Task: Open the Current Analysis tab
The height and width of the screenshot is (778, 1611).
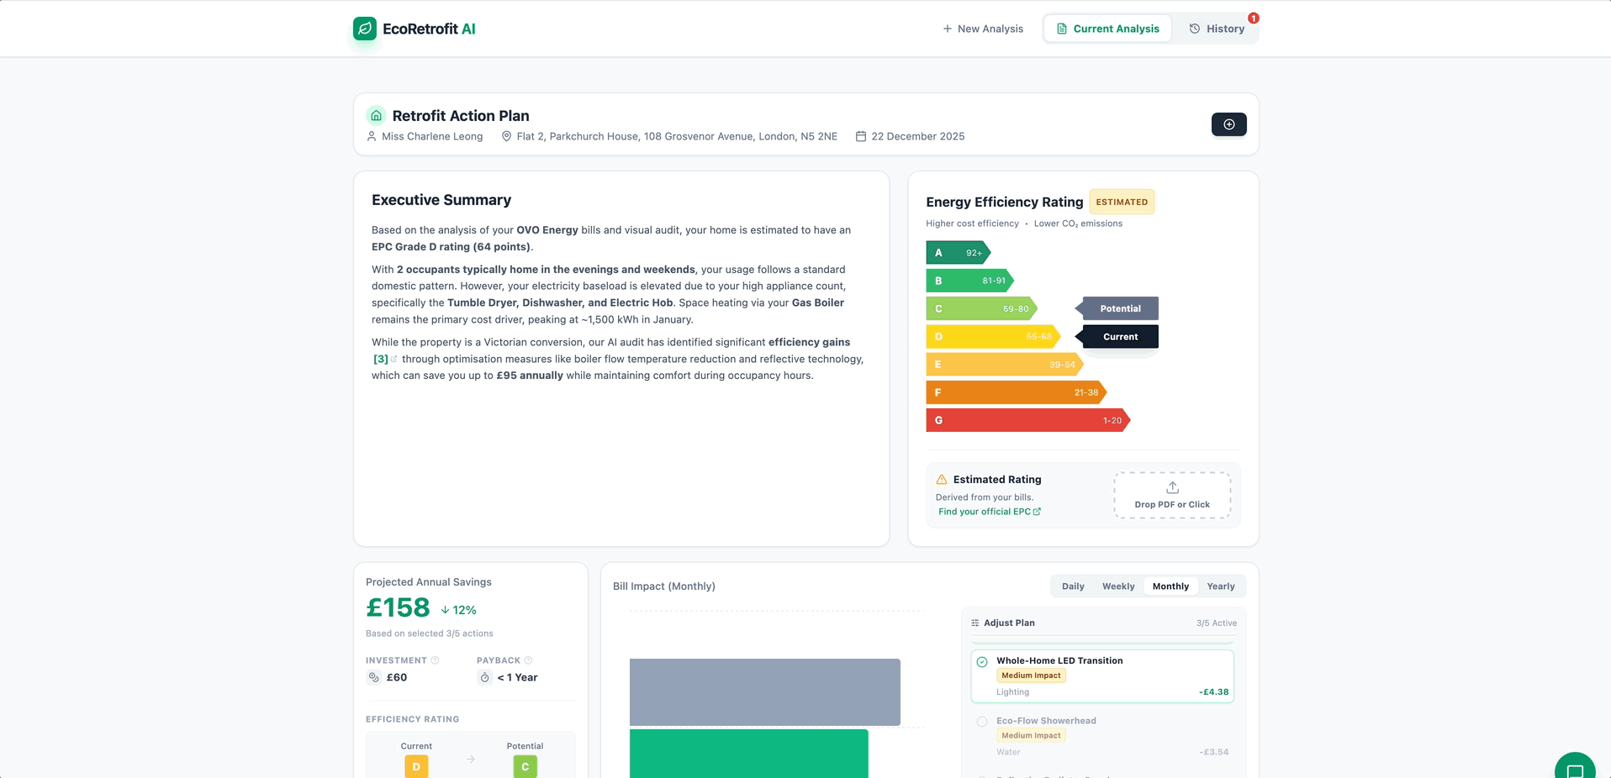Action: [x=1107, y=29]
